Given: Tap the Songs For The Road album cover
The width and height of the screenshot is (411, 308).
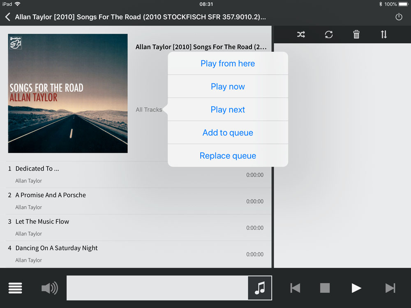Looking at the screenshot, I should [68, 93].
